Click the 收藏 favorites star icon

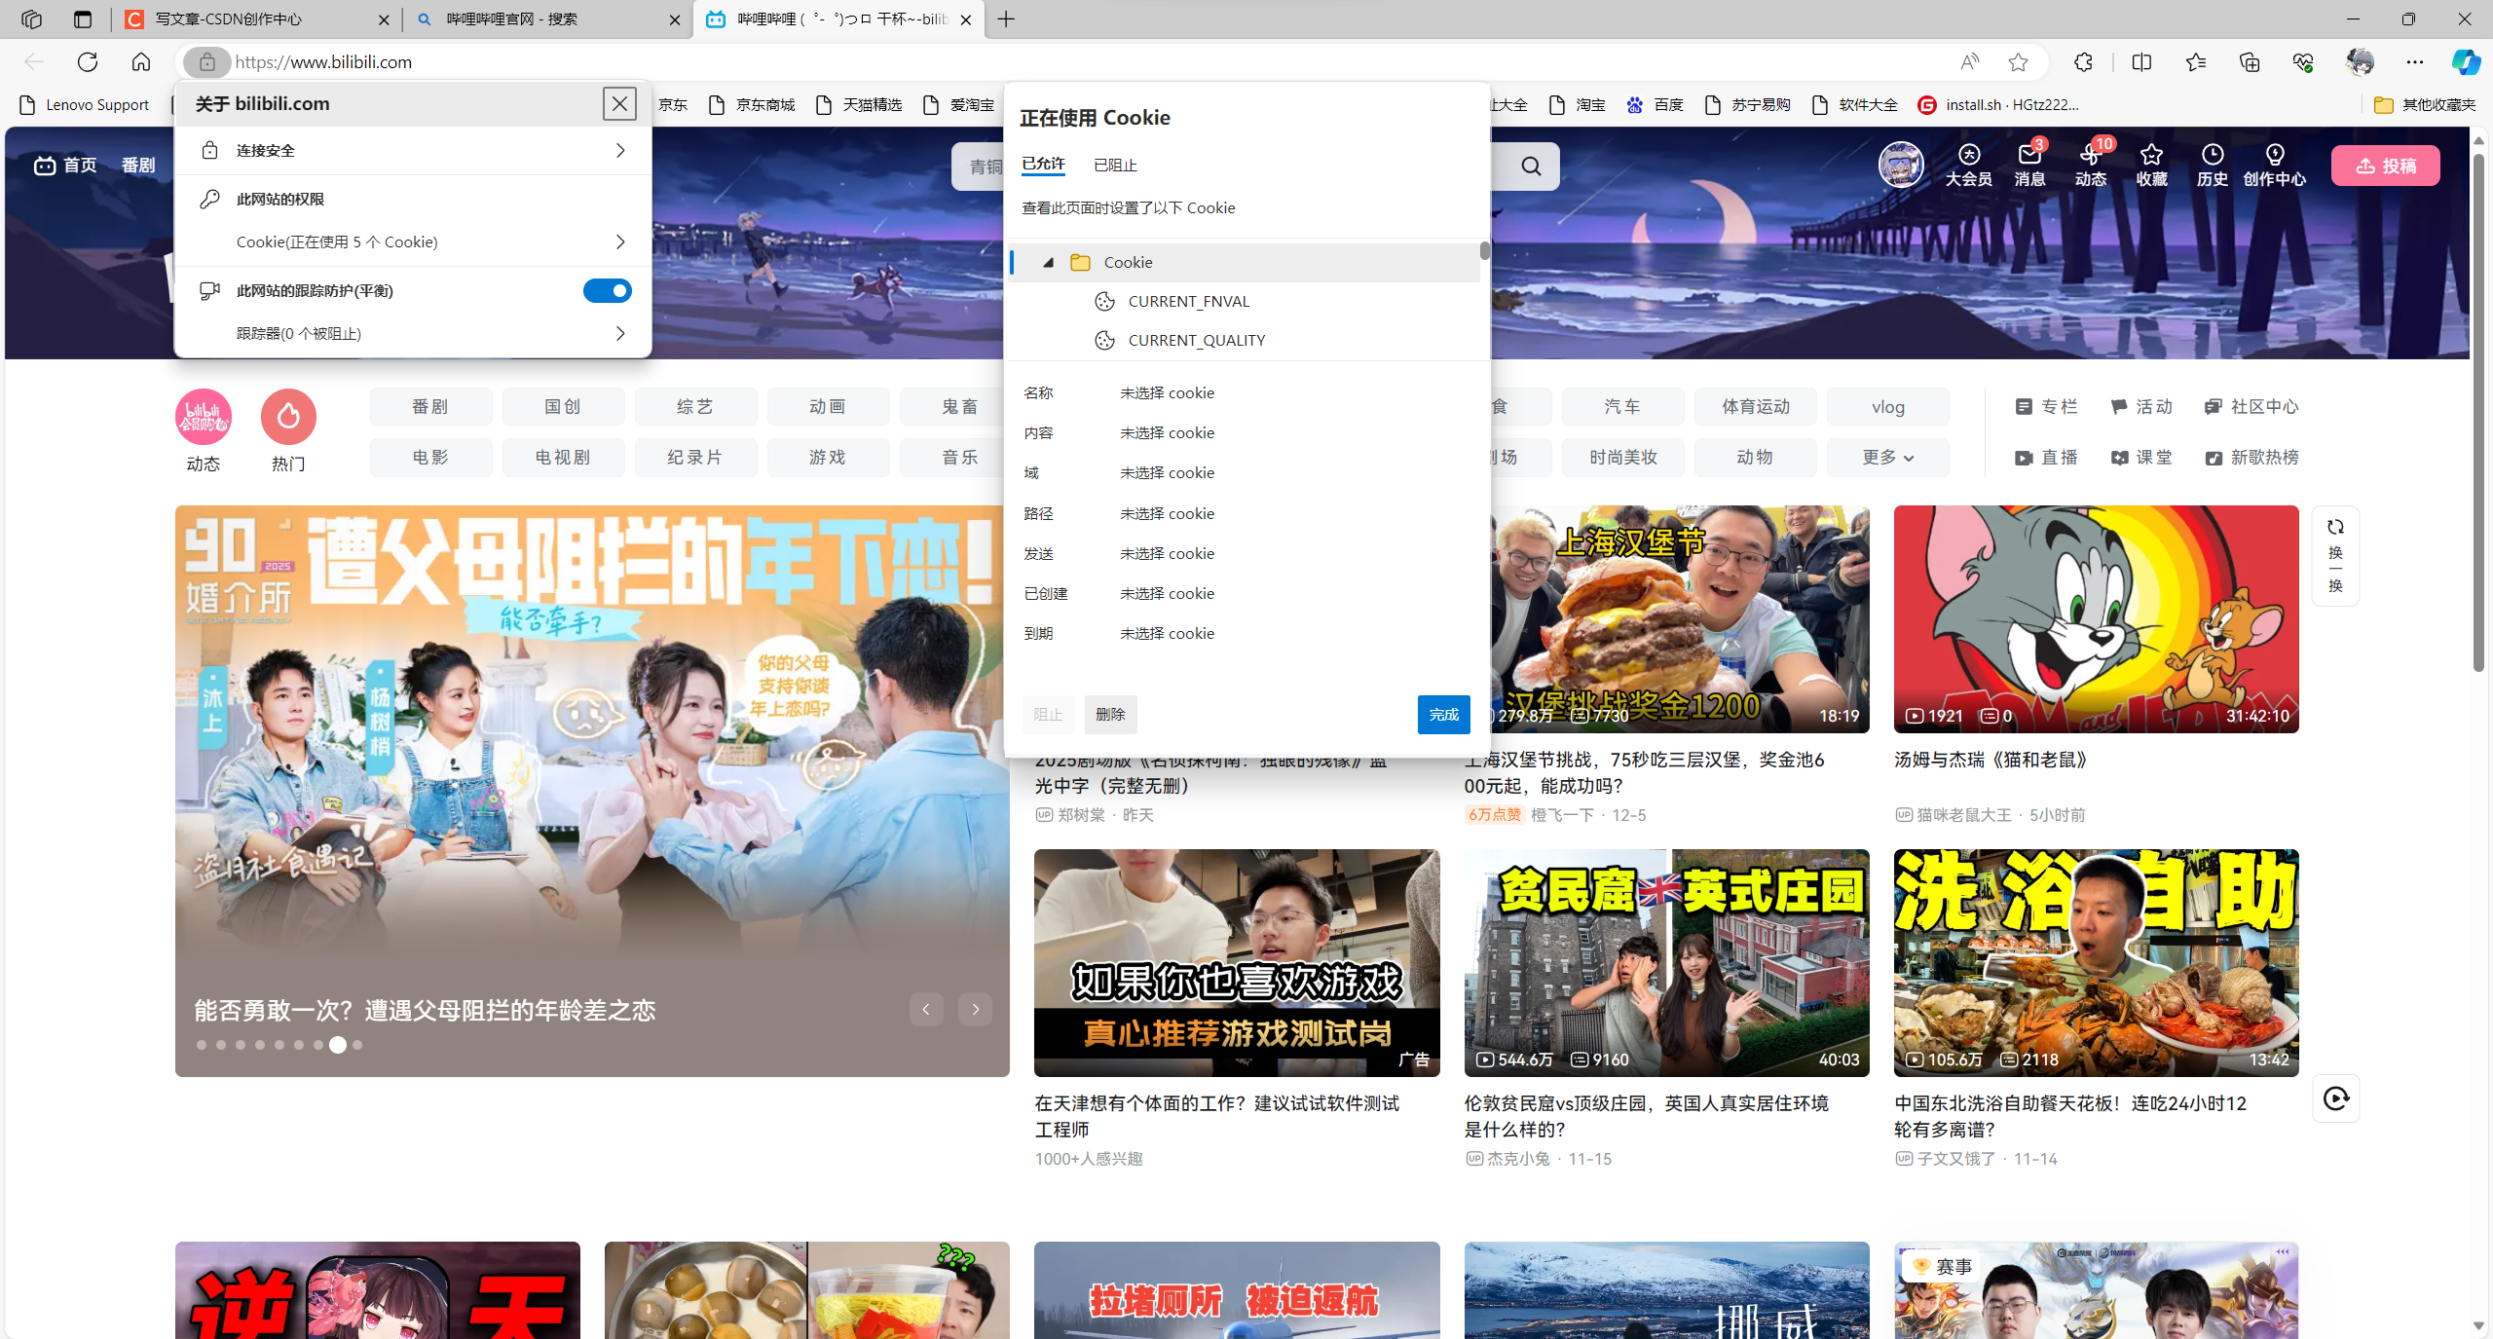pyautogui.click(x=2151, y=156)
